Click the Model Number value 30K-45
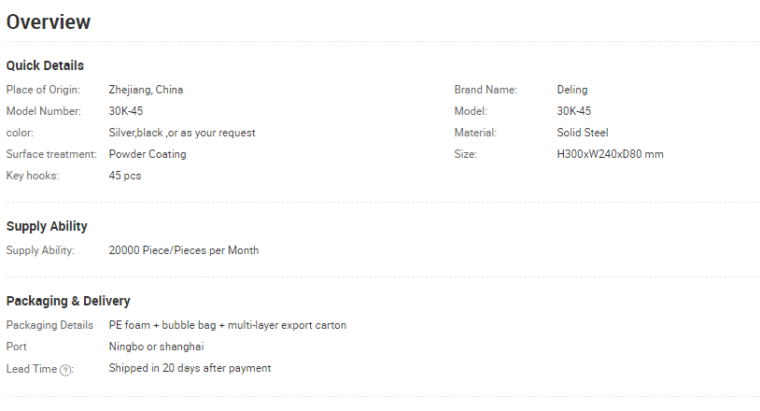 click(125, 111)
